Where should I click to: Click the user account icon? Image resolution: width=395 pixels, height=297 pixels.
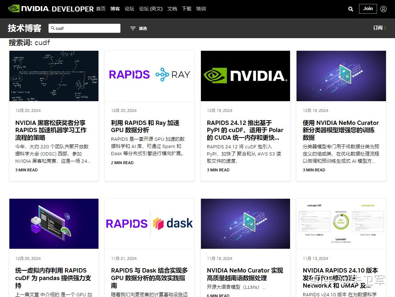pyautogui.click(x=384, y=9)
